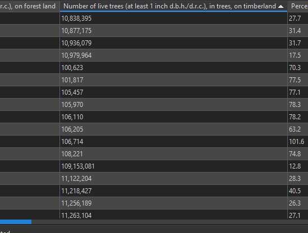
Task: Select the 106,714 cell
Action: click(x=173, y=142)
